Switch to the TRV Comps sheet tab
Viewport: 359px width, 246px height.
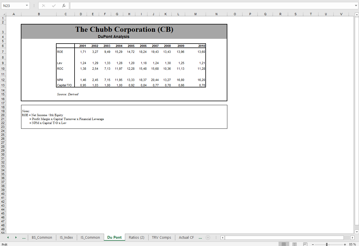[x=161, y=238]
